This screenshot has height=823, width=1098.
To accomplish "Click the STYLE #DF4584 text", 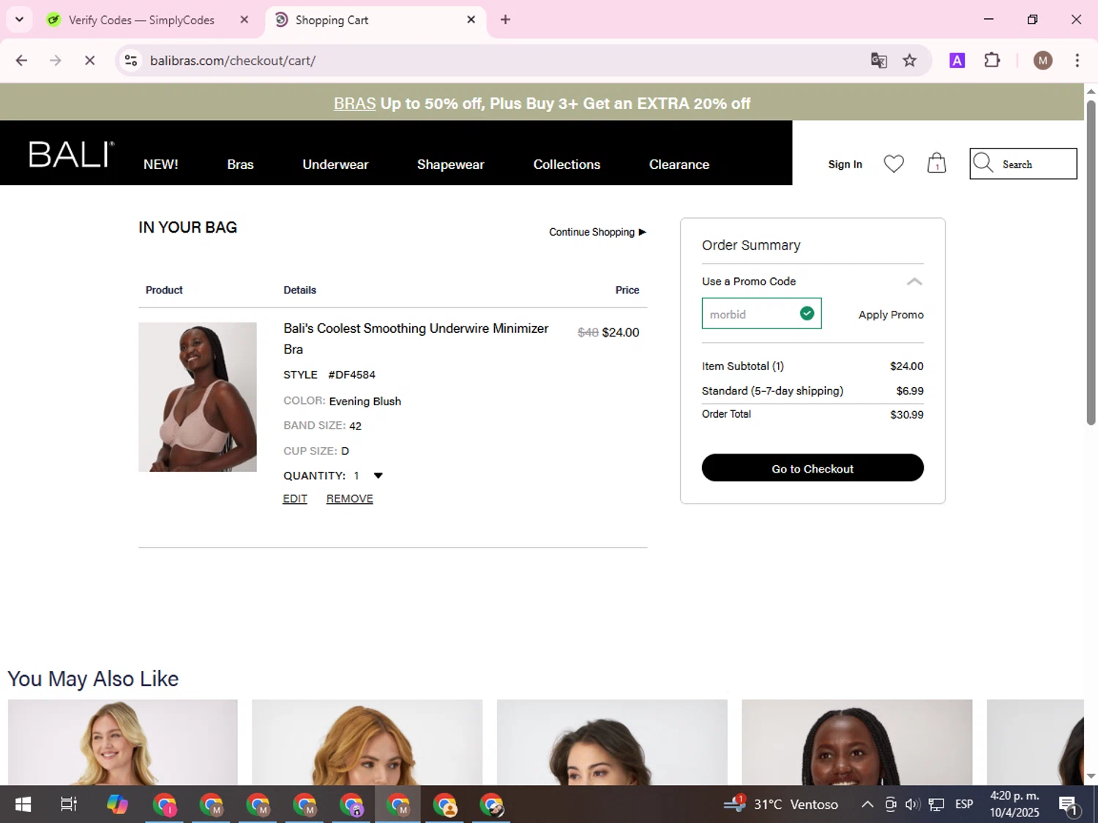I will pyautogui.click(x=329, y=375).
